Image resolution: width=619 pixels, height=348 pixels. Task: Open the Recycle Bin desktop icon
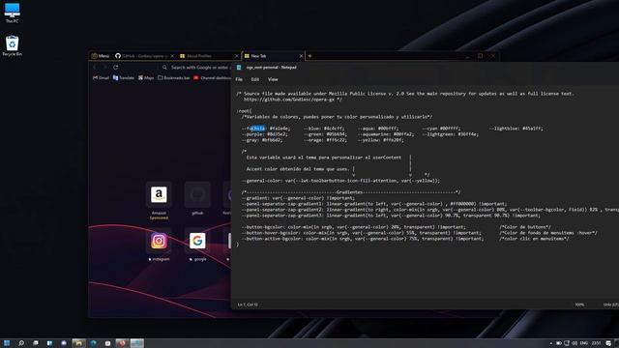click(x=12, y=45)
